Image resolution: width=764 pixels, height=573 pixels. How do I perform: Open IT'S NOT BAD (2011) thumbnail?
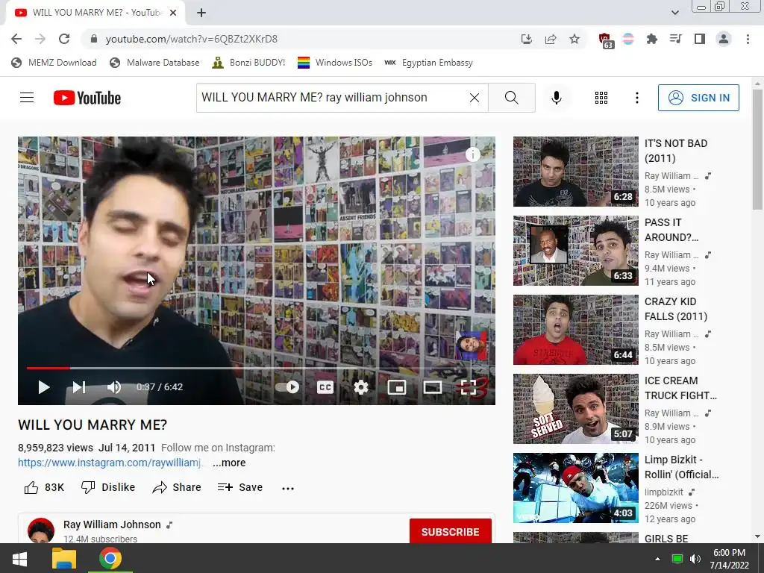point(575,172)
